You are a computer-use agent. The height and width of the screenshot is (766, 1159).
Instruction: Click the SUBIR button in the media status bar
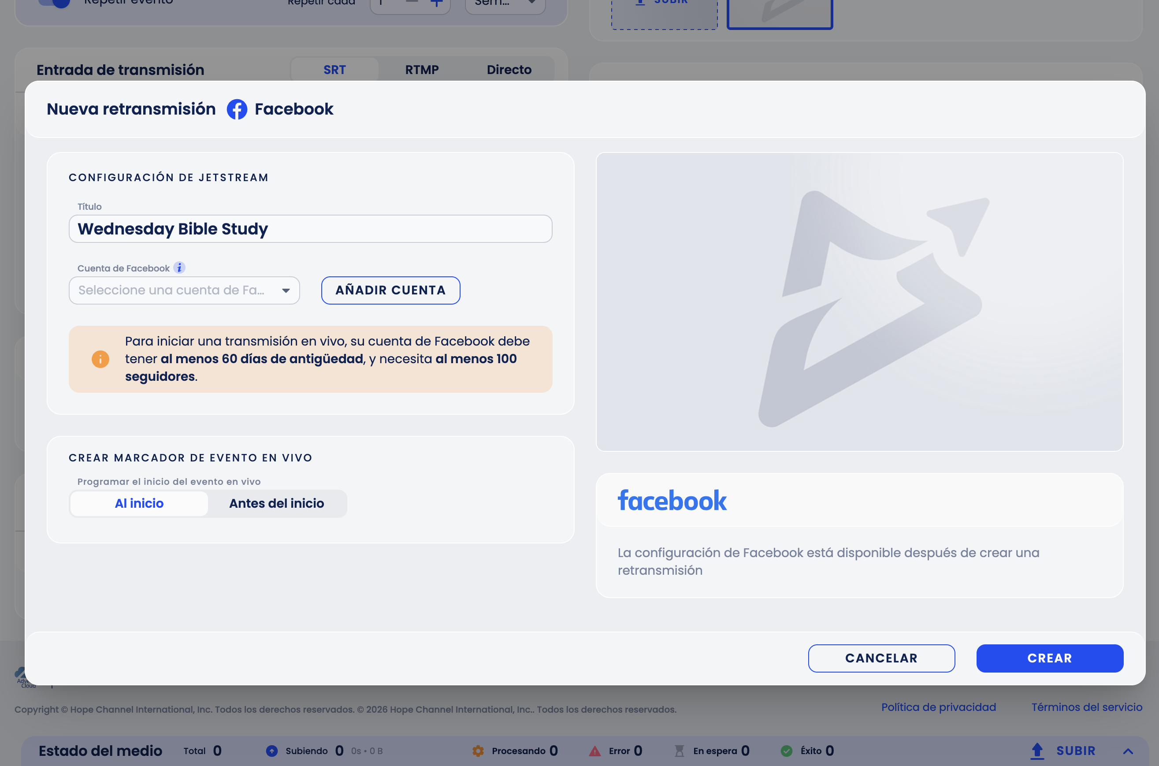[x=1063, y=751]
